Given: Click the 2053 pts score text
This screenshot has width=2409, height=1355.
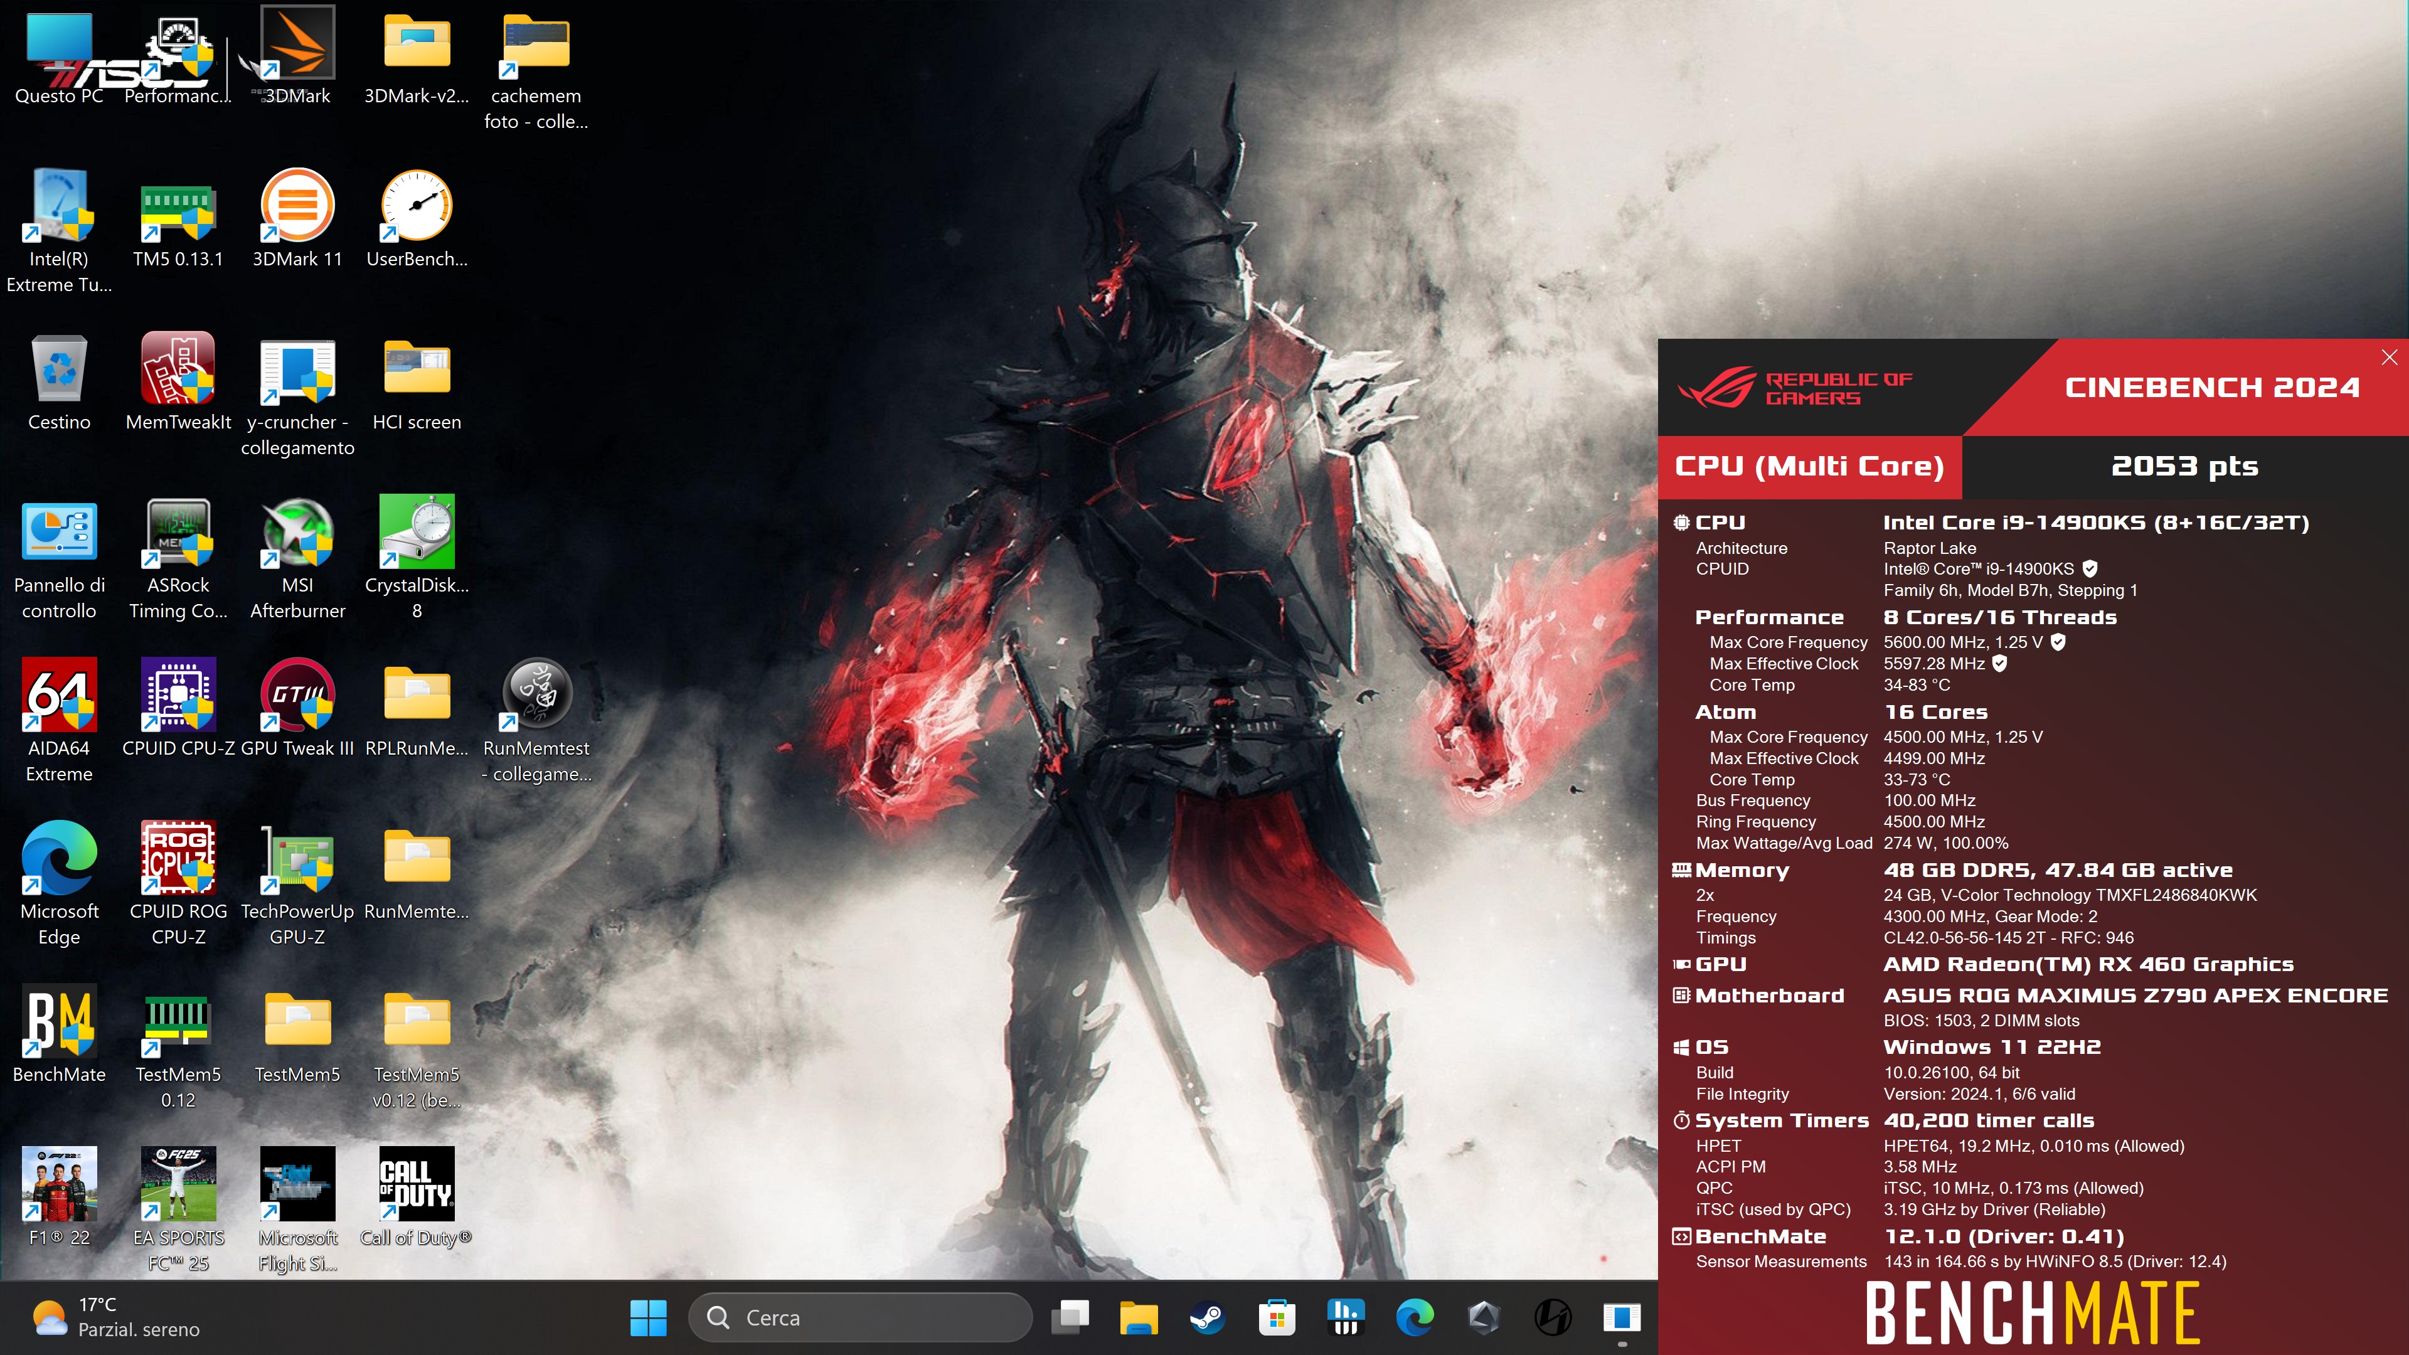Looking at the screenshot, I should tap(2184, 465).
